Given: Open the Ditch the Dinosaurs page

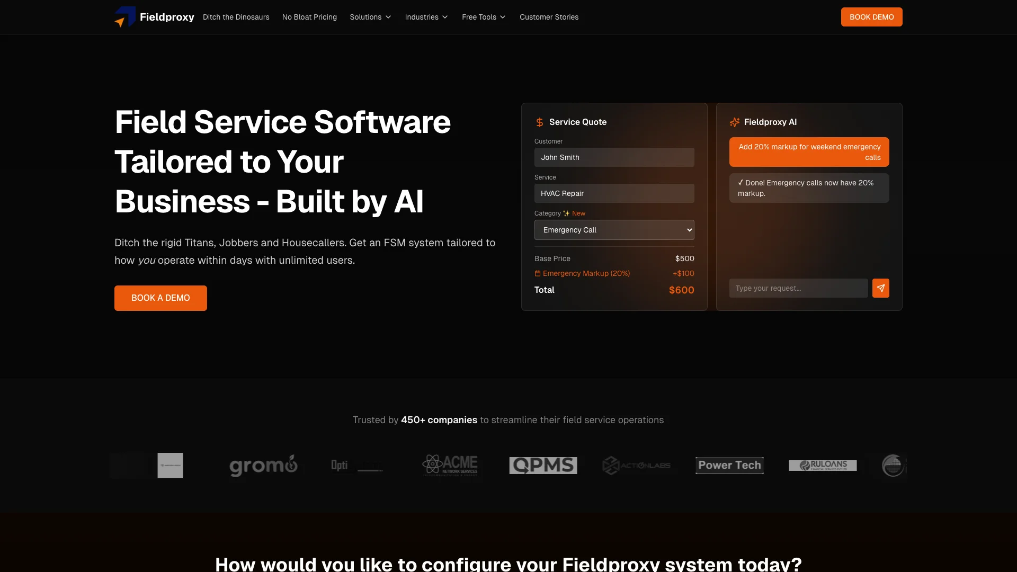Looking at the screenshot, I should coord(236,17).
